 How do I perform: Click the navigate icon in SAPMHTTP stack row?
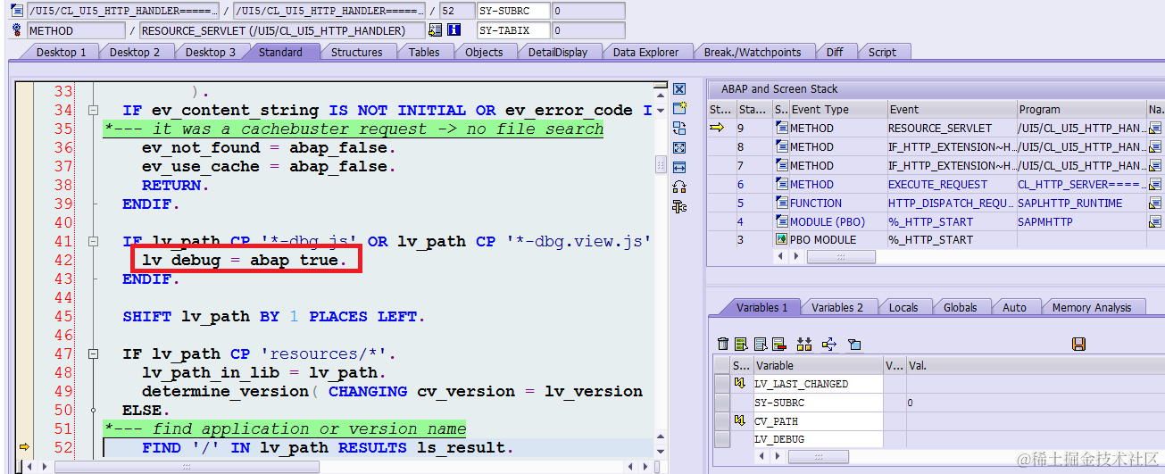[1155, 221]
